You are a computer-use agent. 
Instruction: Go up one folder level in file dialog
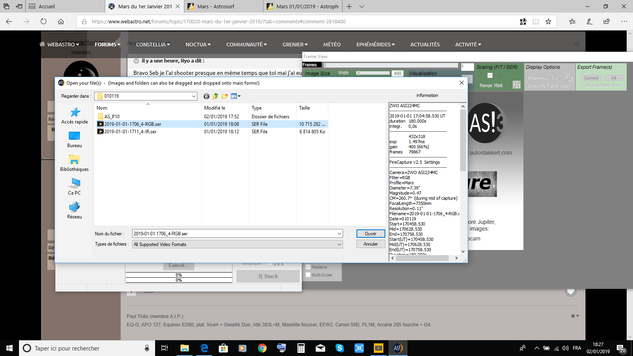click(x=216, y=96)
